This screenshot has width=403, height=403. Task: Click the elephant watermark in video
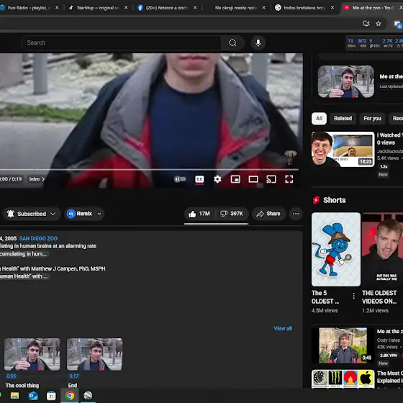pyautogui.click(x=291, y=158)
